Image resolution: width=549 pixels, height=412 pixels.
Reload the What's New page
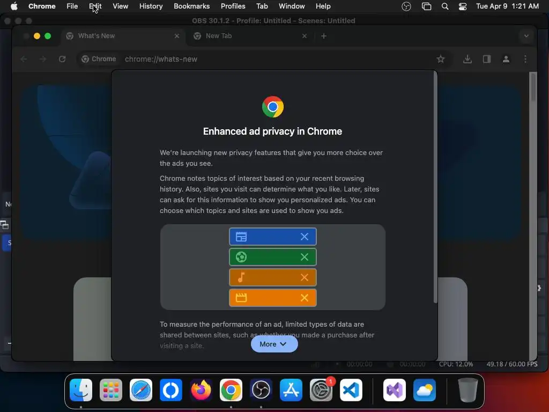[x=62, y=59]
